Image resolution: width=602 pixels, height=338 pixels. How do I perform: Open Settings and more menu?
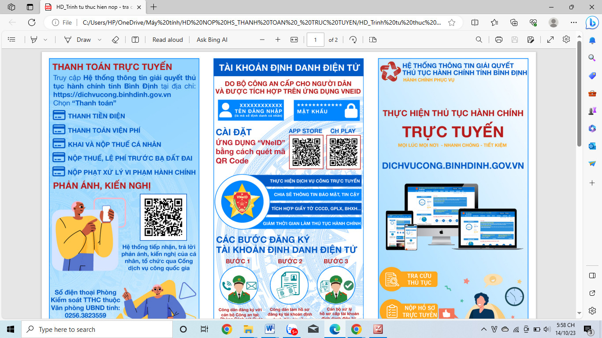pyautogui.click(x=573, y=22)
